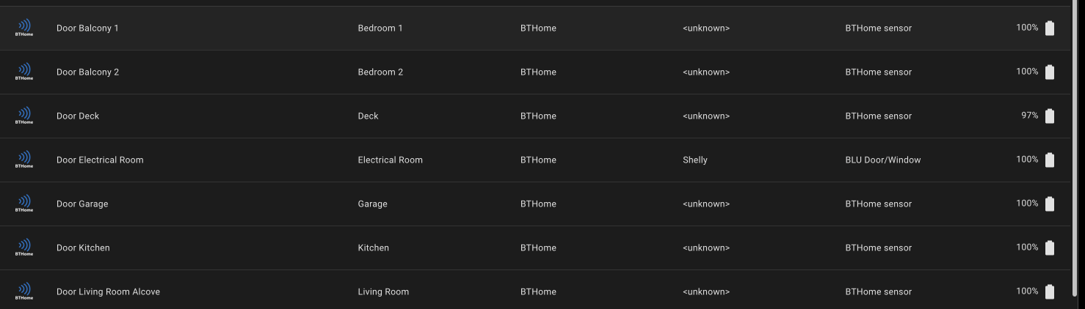Click the 97% battery level
Image resolution: width=1085 pixels, height=309 pixels.
pos(1029,116)
